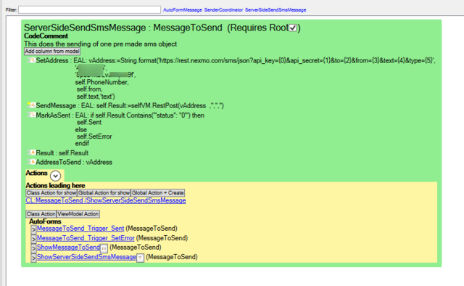Click the comment text about sending sms object
The width and height of the screenshot is (464, 286).
point(100,44)
